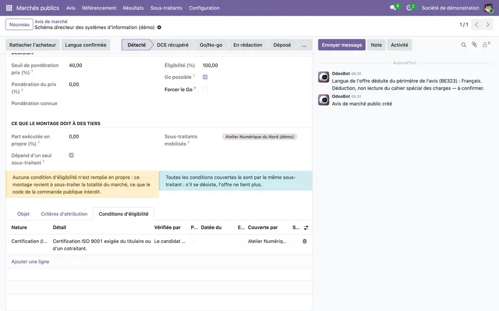Click the Datée du column header
The image size is (499, 311).
(211, 227)
